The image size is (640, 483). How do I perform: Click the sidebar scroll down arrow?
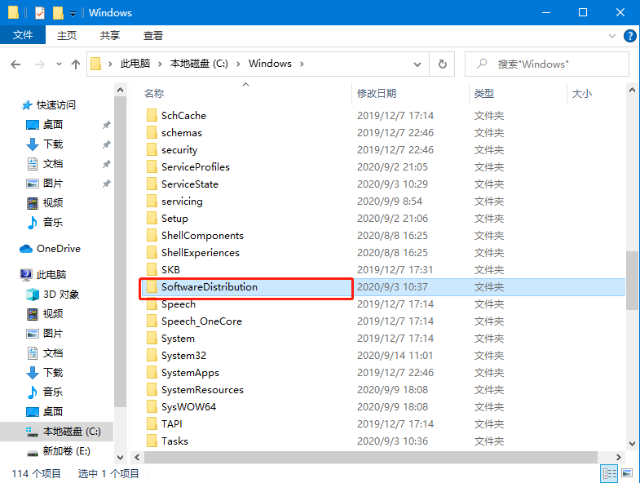(120, 457)
